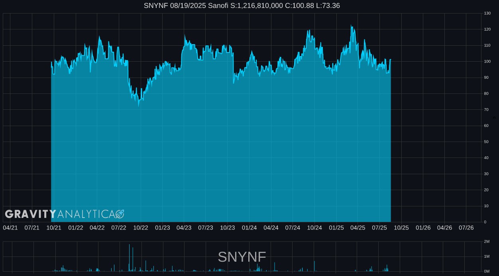Screen dimensions: 499x276
Task: Click the C:100.88 close value in the title
Action: (299, 6)
